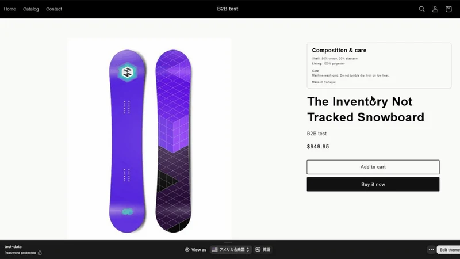Open the Catalog menu item
Screen dimensions: 460x259
(31, 9)
